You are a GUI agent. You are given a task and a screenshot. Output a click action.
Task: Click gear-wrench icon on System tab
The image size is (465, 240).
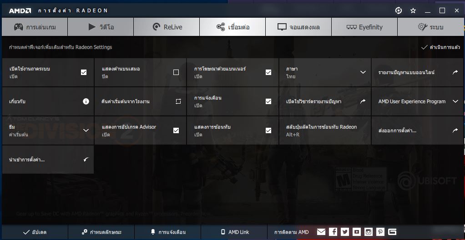click(423, 27)
